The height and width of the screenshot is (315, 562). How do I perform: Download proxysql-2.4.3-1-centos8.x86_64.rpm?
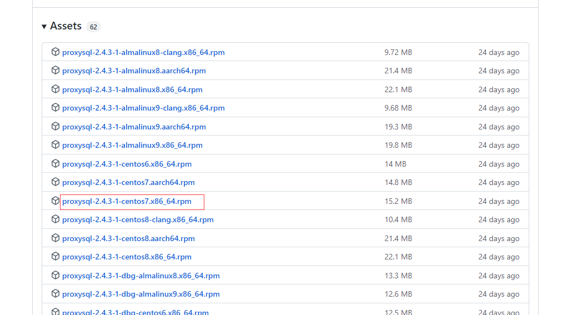(127, 257)
